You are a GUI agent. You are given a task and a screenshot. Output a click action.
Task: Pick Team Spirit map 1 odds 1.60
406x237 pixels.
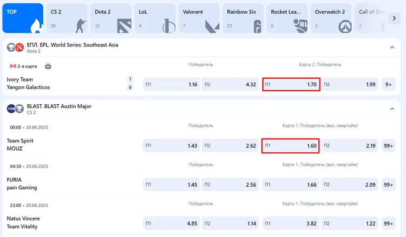click(290, 146)
